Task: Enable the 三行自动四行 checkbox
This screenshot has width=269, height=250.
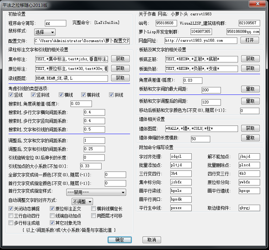Action: pyautogui.click(x=11, y=216)
